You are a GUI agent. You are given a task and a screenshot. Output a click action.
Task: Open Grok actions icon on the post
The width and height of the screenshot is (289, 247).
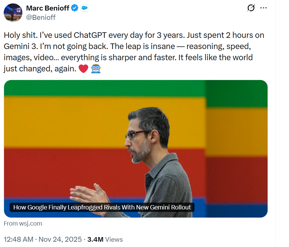point(251,8)
